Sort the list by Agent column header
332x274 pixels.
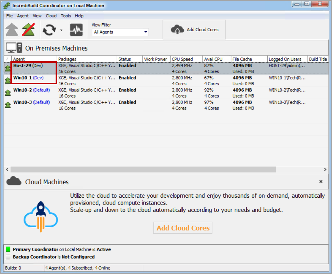[34, 59]
